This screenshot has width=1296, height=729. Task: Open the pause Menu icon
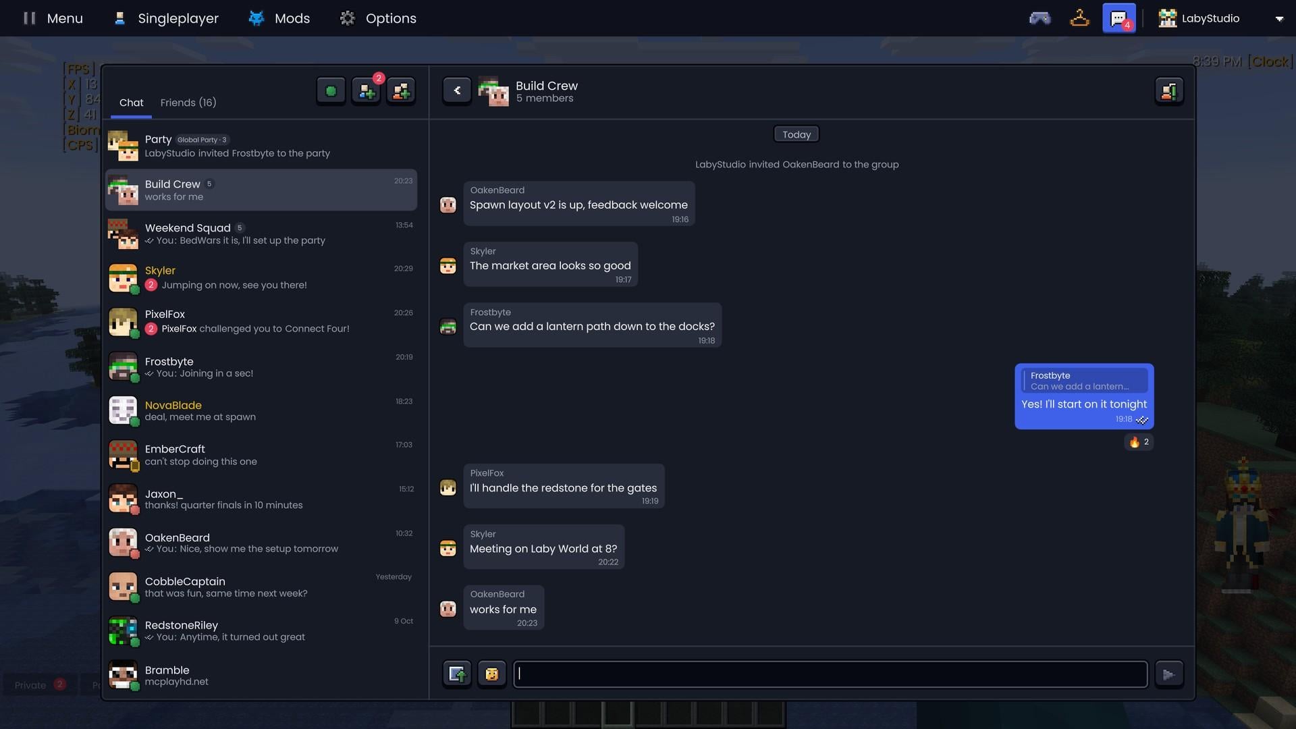coord(29,18)
